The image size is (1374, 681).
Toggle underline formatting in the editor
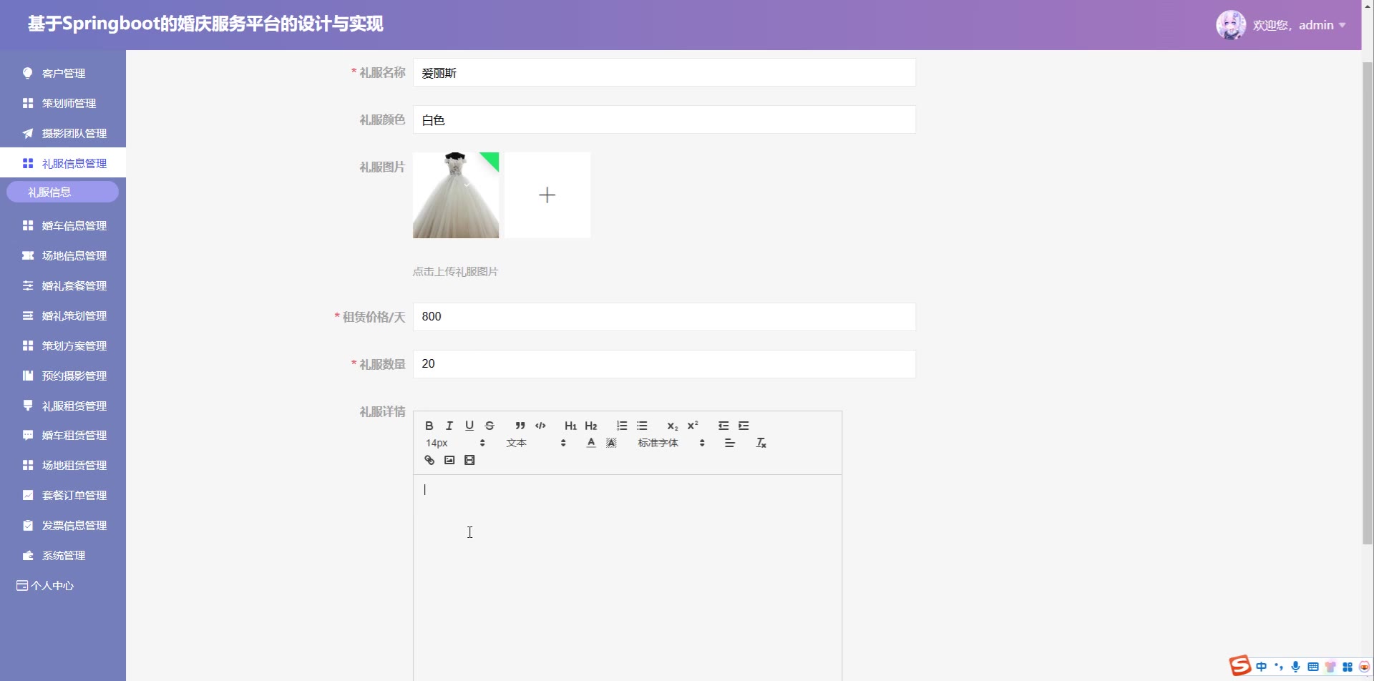pos(469,426)
